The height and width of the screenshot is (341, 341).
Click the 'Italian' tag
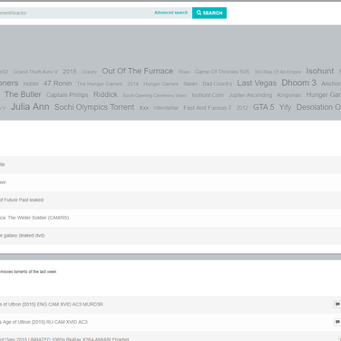point(190,83)
